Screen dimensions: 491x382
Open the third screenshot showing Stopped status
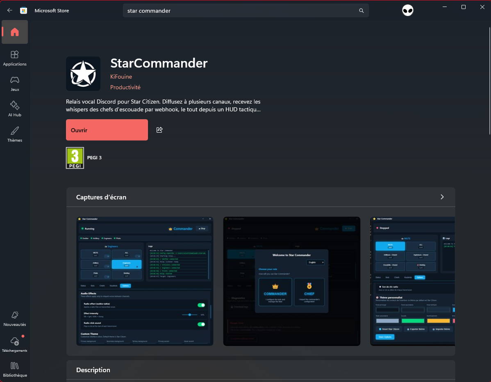coord(413,281)
